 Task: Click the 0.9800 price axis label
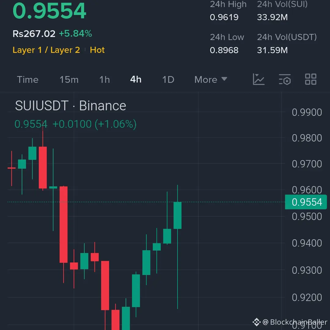(x=307, y=138)
